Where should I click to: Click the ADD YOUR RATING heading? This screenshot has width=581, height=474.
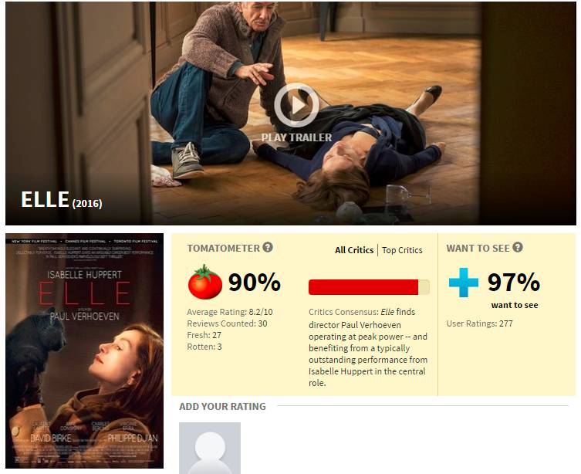[x=223, y=407]
